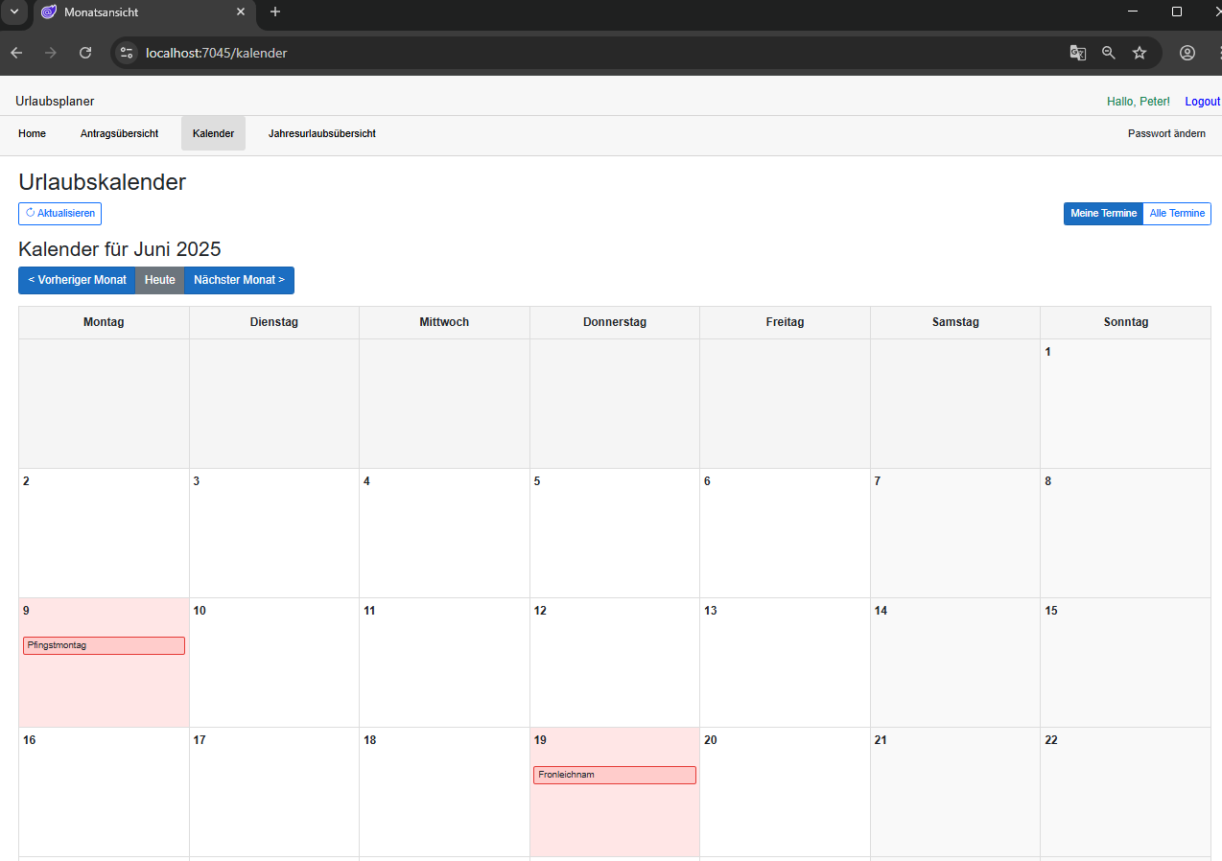Click the Aktualisieren button
The width and height of the screenshot is (1222, 861).
pos(59,214)
